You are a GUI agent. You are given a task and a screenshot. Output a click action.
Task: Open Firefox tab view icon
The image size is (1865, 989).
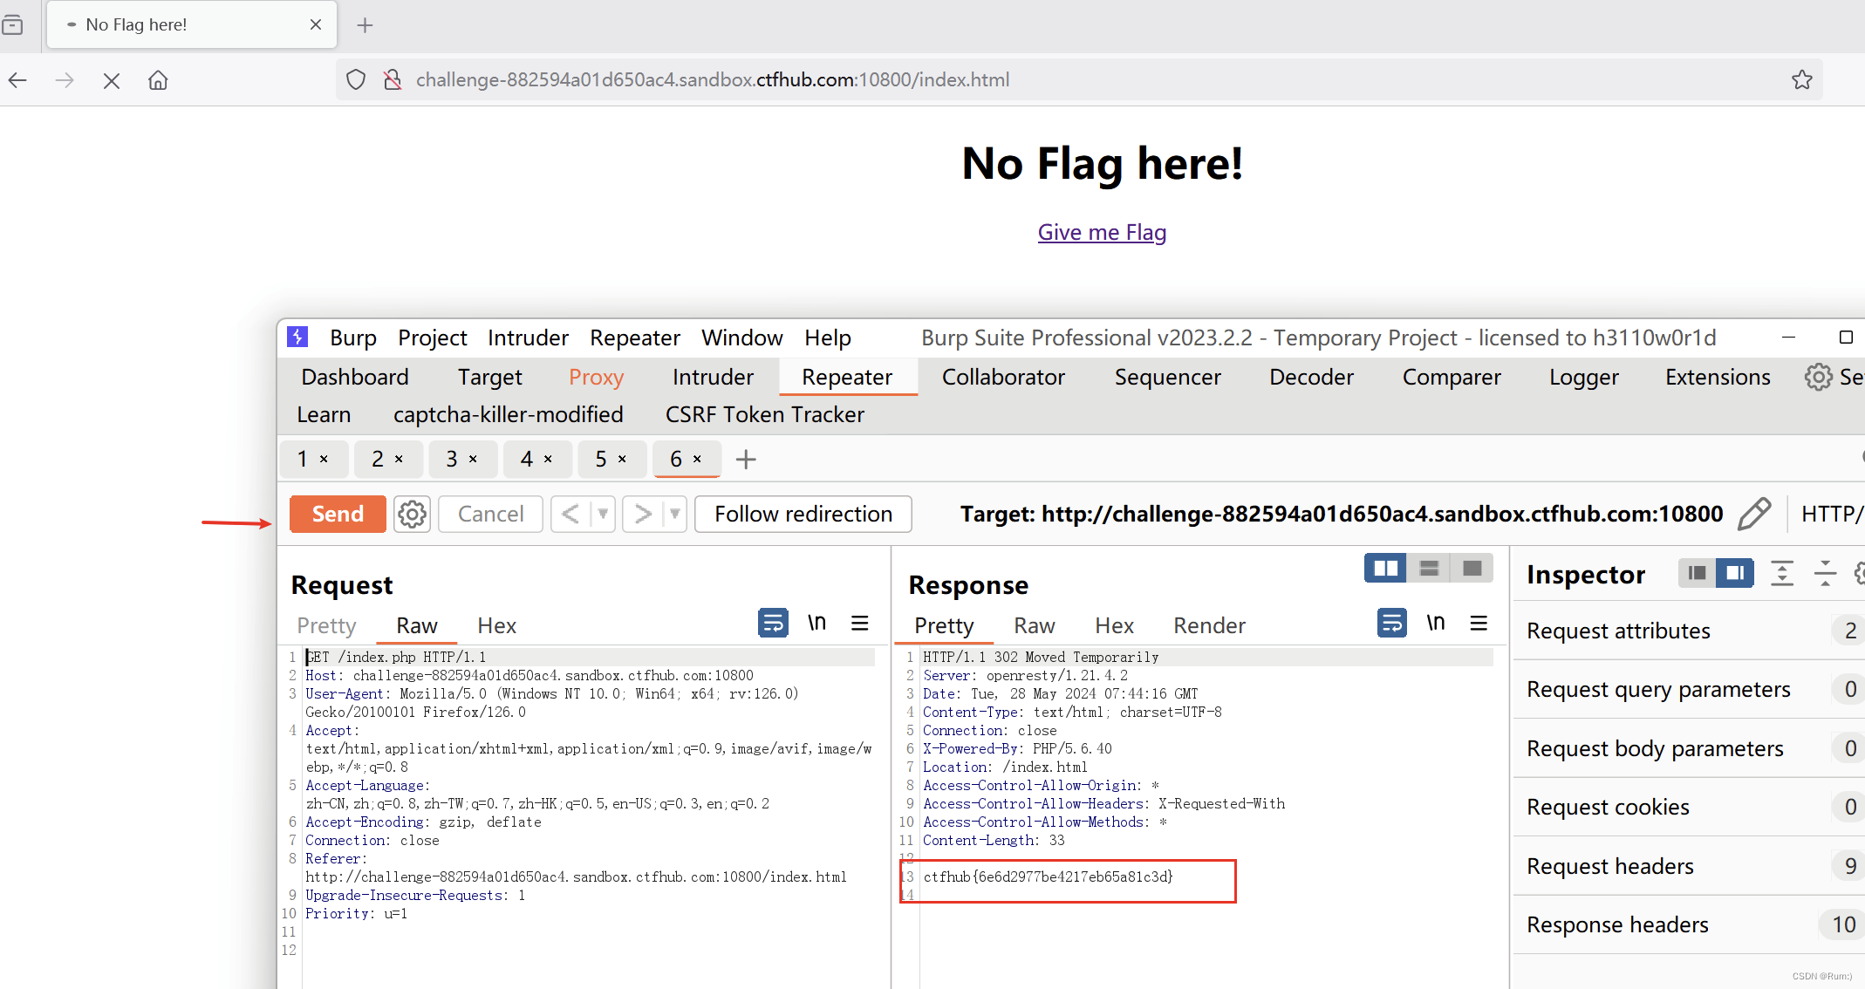coord(12,24)
